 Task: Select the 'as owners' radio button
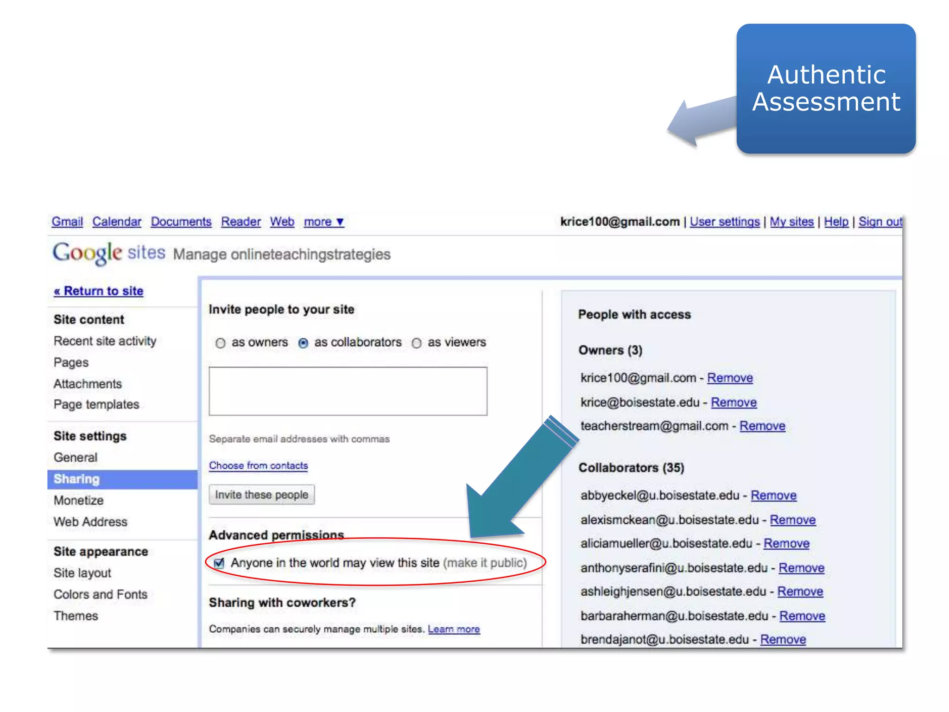pyautogui.click(x=221, y=343)
